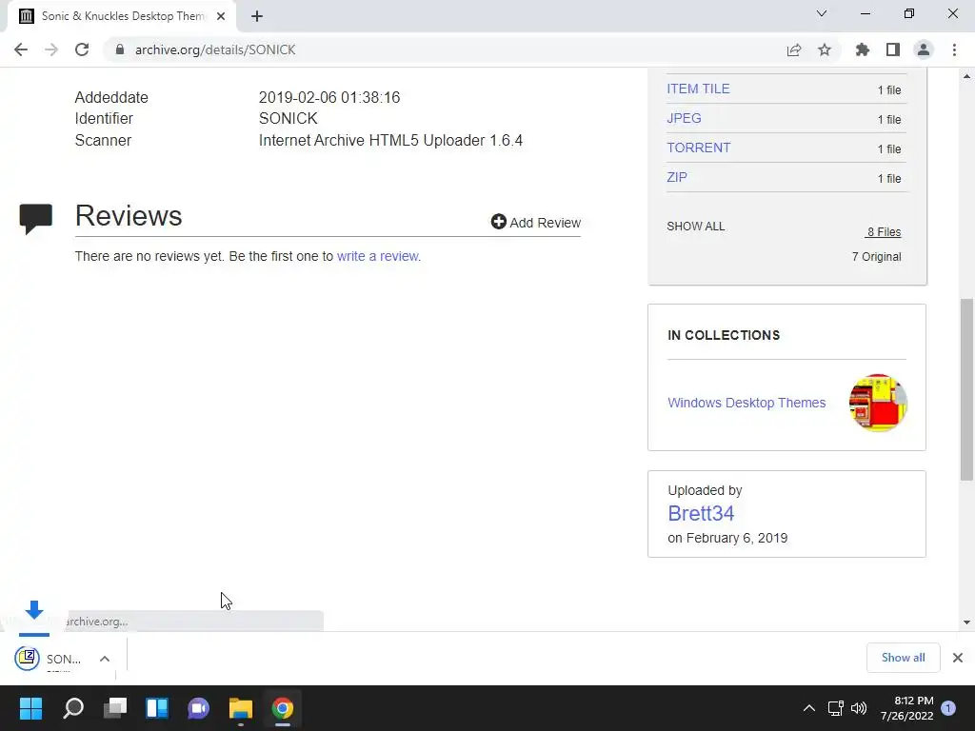
Task: Open uploader Brett34's profile
Action: (x=701, y=513)
